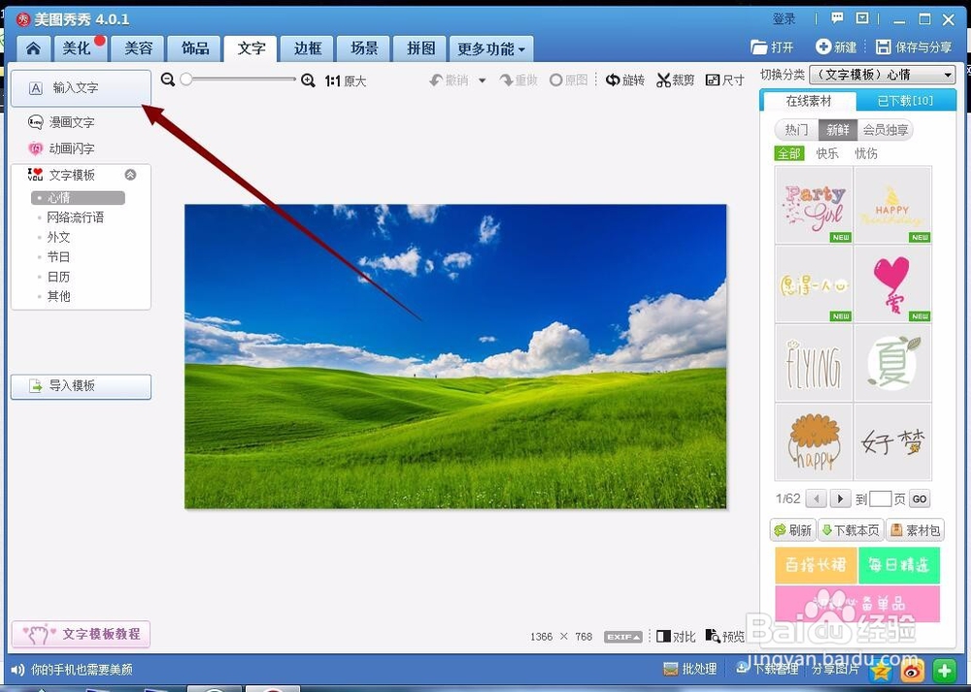
Task: Click the 新建 plus icon
Action: [x=823, y=47]
